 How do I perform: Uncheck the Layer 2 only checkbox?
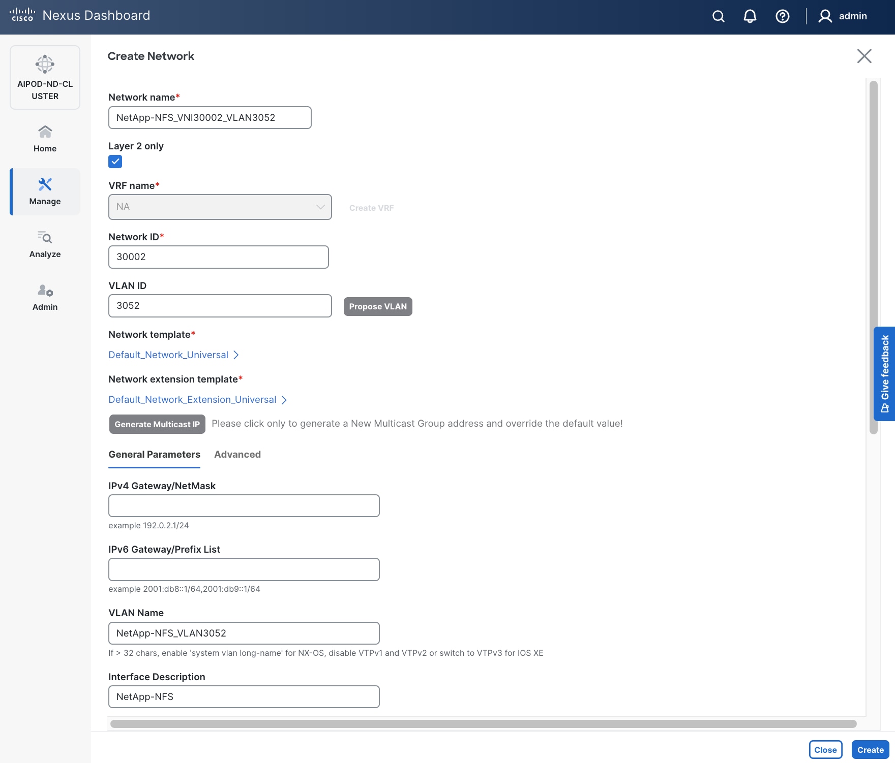115,162
